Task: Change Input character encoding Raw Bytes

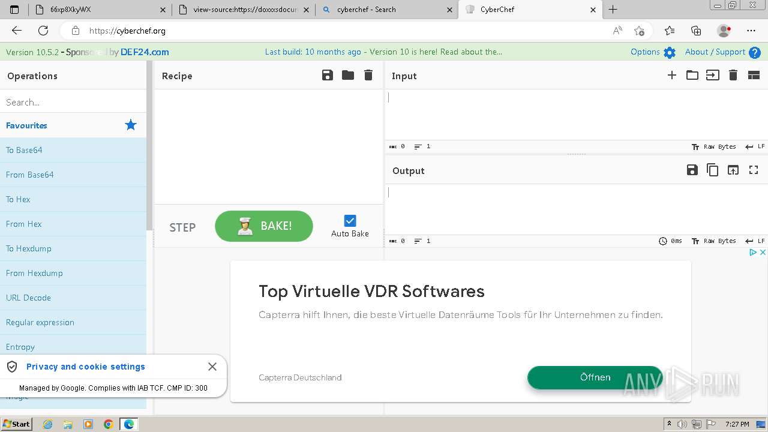Action: coord(714,146)
